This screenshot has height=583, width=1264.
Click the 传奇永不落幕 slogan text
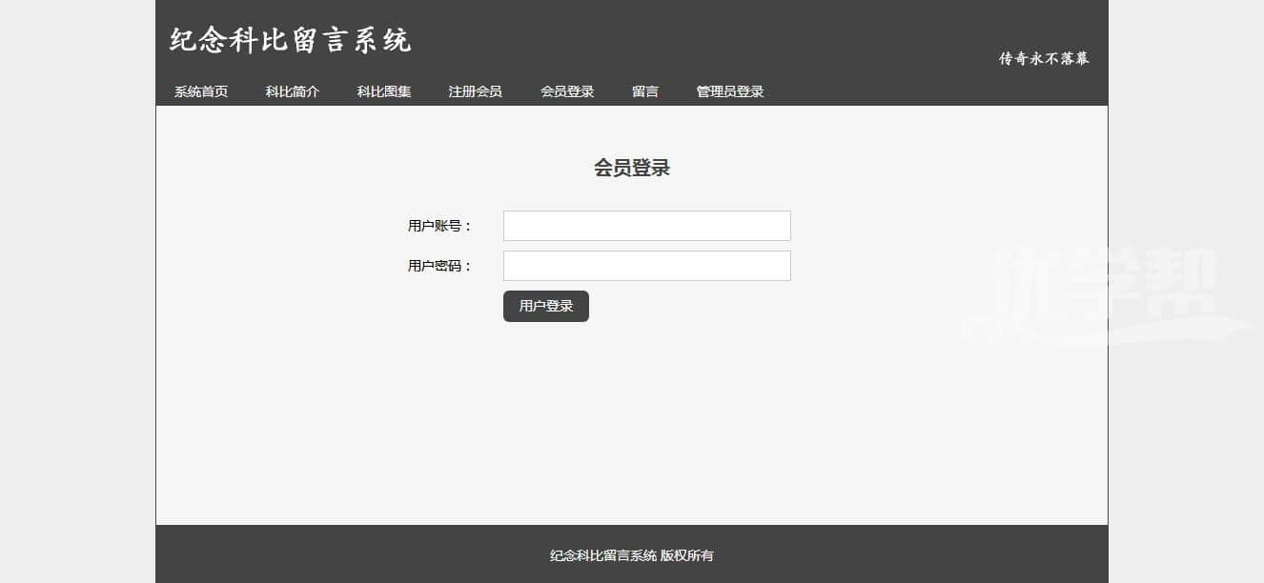tap(1044, 59)
